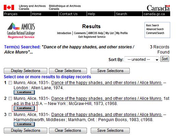Click Exit Registered Service
Image resolution: width=177 pixels, height=140 pixels.
(x=92, y=37)
